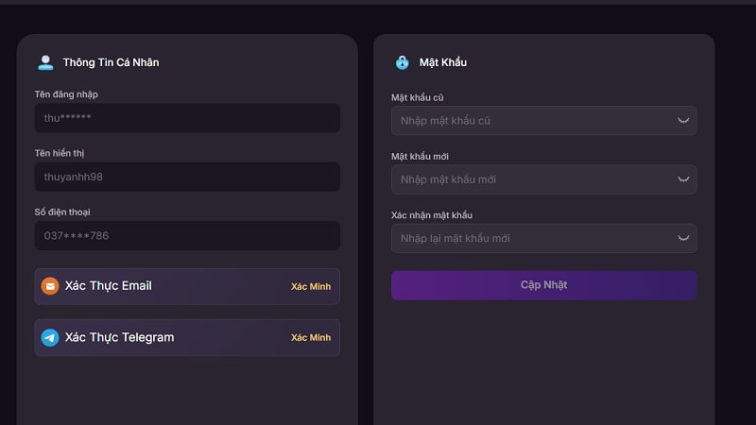756x425 pixels.
Task: Click Xác Minh link for email verification
Action: coord(311,287)
